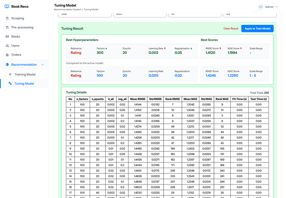Click the Book Reco logo icon

(7, 6)
